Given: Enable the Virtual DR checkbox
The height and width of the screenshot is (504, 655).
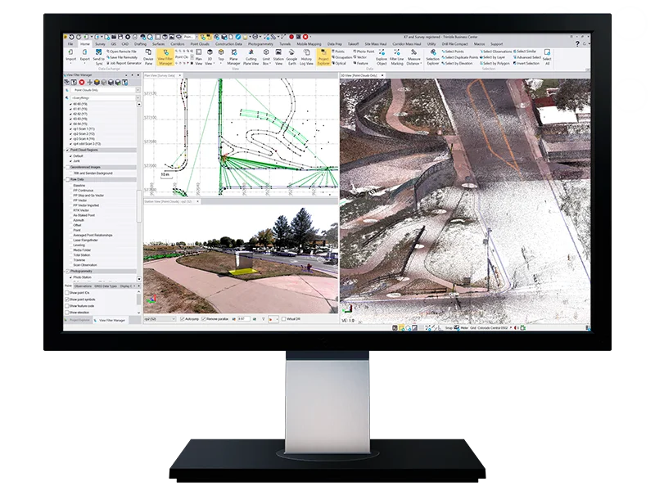Looking at the screenshot, I should coord(283,317).
